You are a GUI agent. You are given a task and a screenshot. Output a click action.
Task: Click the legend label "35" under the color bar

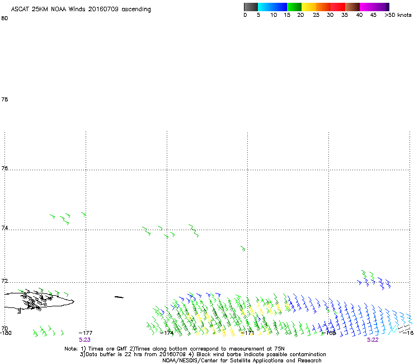[x=345, y=15]
